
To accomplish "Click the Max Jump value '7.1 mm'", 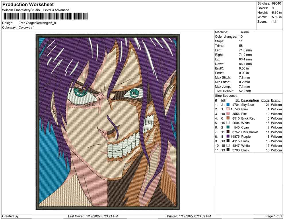I will click(x=244, y=87).
